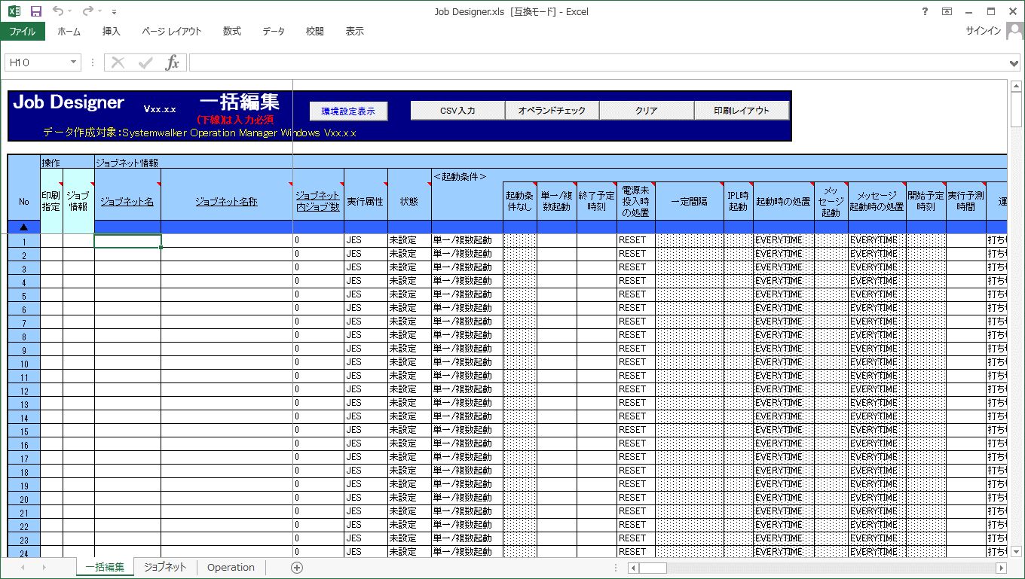Switch to the 一括編集 sheet tab
This screenshot has height=579, width=1025.
click(105, 568)
